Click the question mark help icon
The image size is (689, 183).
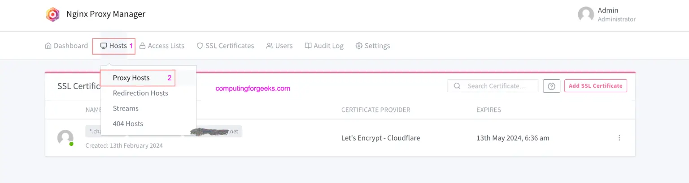(x=551, y=86)
